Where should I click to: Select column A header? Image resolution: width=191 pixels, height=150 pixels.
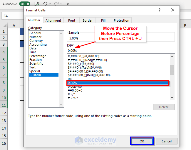14,25
